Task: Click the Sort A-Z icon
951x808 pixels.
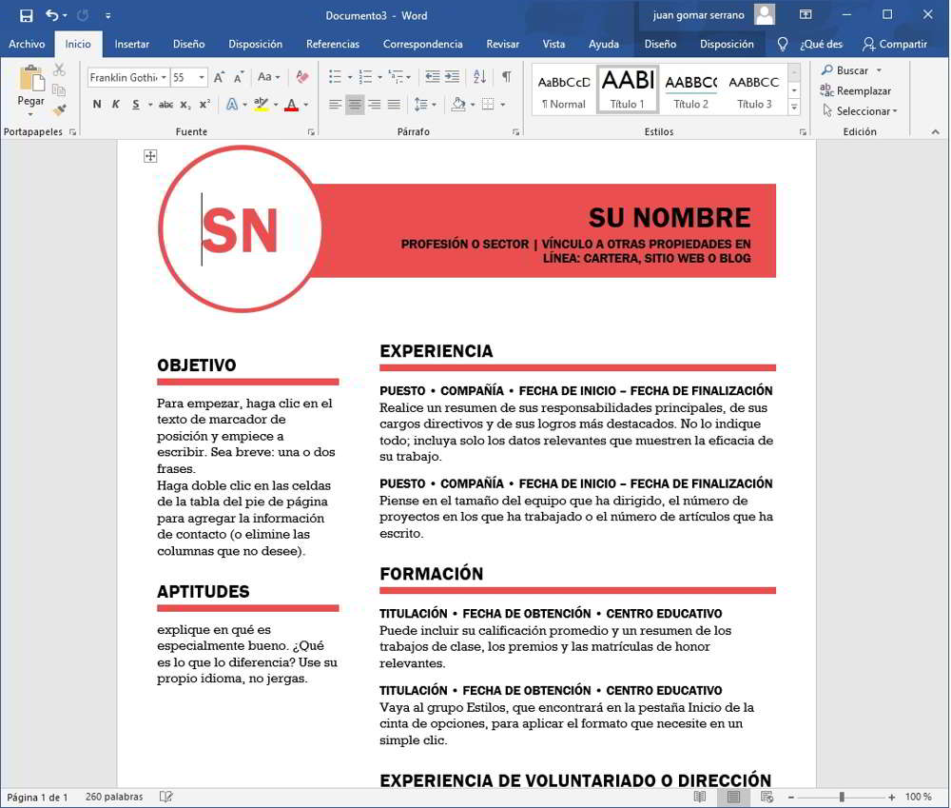Action: coord(479,77)
